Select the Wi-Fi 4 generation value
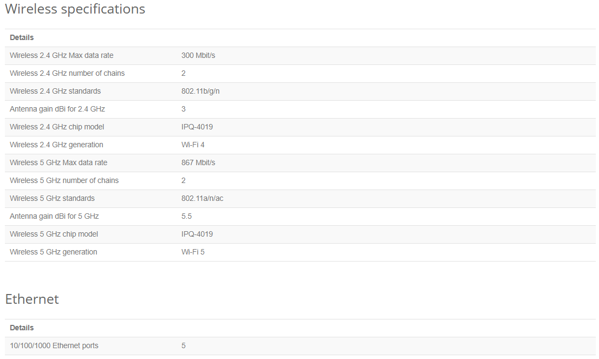 (x=193, y=145)
